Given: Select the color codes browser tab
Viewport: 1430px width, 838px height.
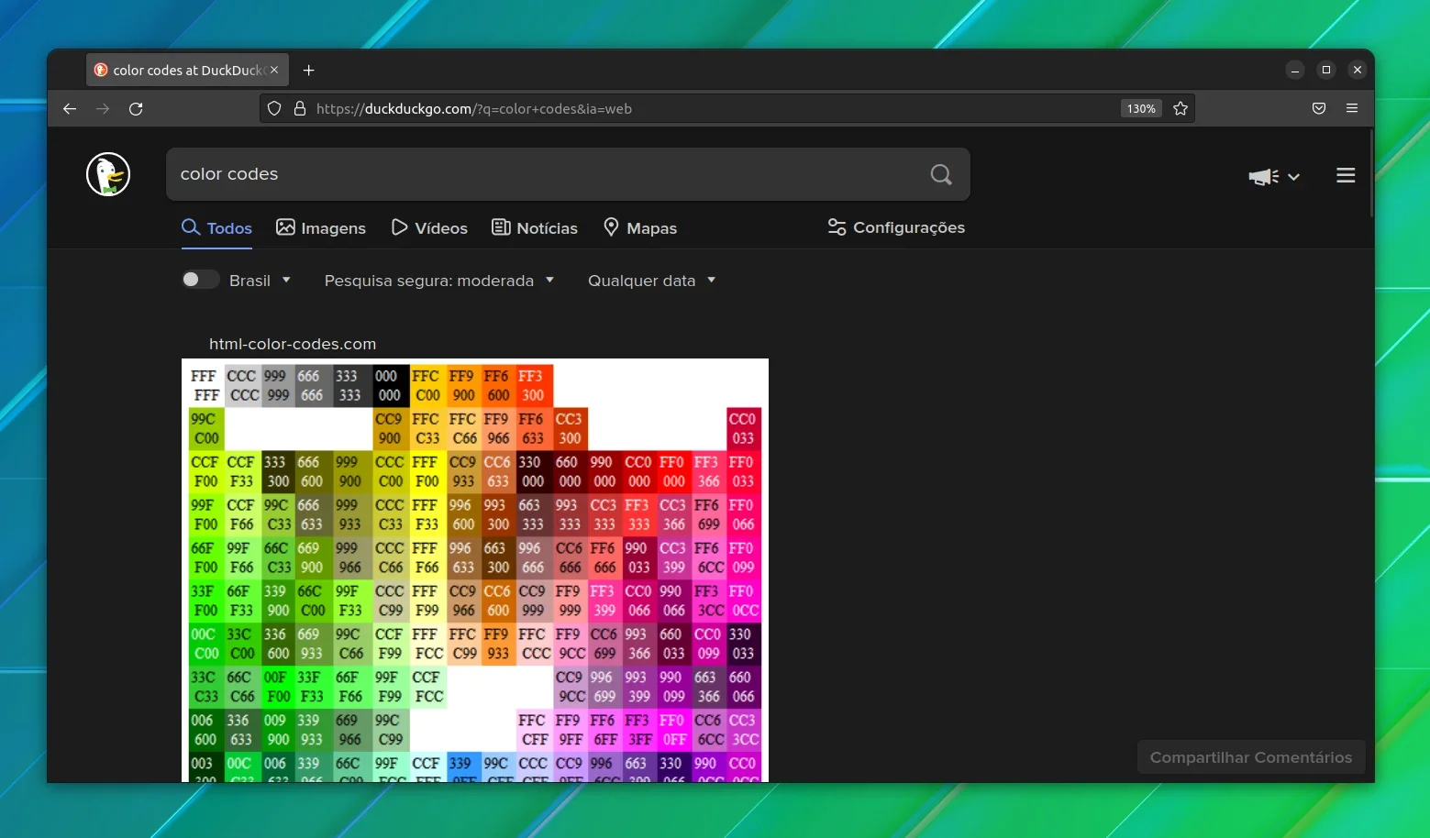Looking at the screenshot, I should 188,70.
